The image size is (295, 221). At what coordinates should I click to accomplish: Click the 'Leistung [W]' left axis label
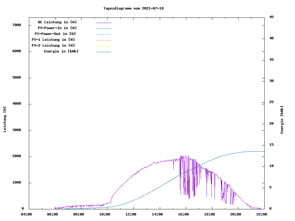tap(5, 119)
